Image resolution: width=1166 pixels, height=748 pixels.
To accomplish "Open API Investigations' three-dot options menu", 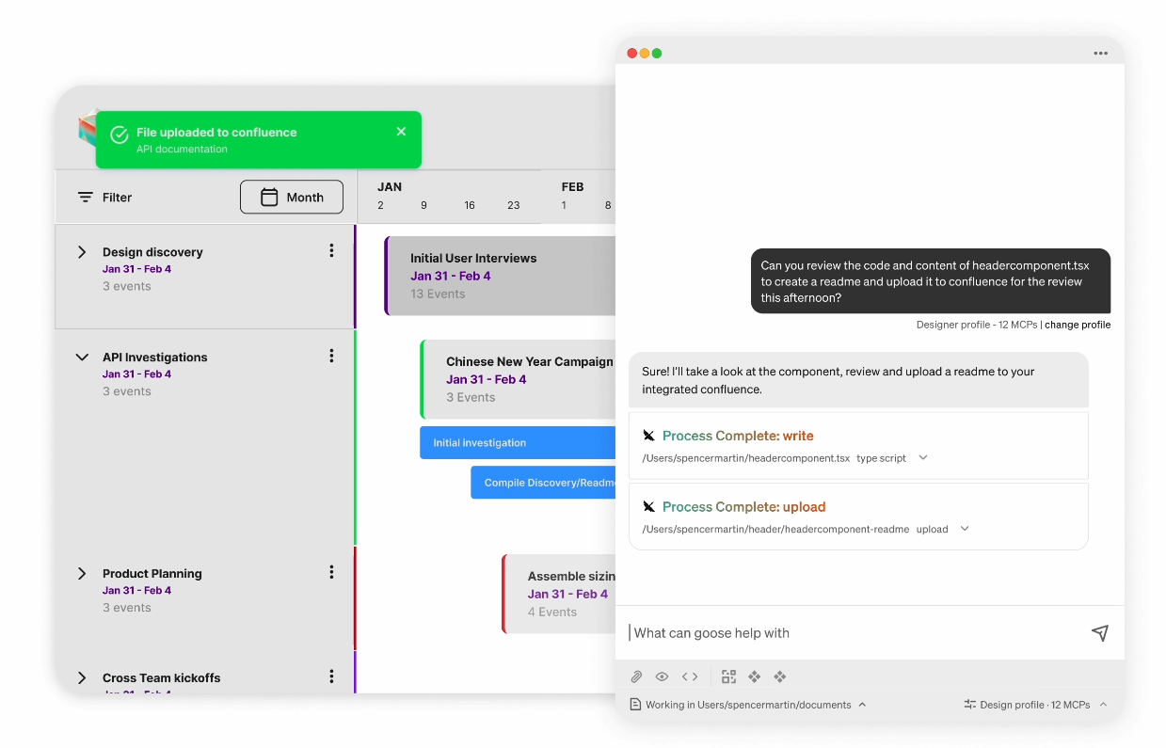I will pyautogui.click(x=331, y=356).
